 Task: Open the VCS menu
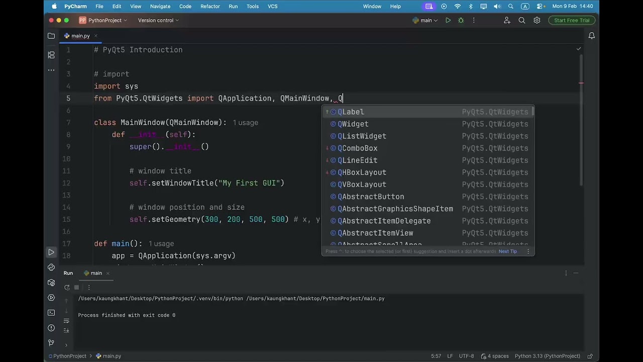(272, 6)
